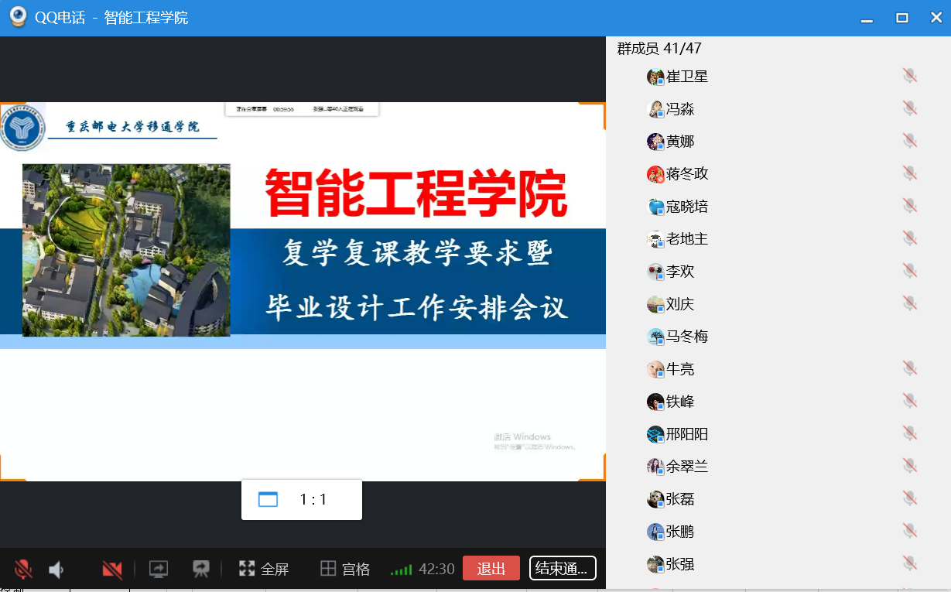Click the red 退出 button
The height and width of the screenshot is (592, 951).
pos(491,569)
